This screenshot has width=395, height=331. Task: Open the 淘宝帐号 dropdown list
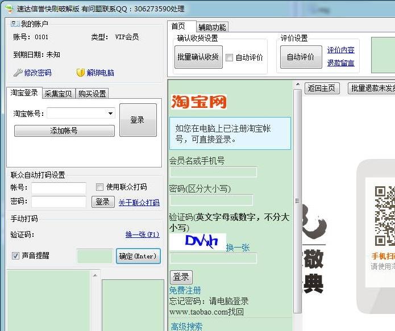110,114
